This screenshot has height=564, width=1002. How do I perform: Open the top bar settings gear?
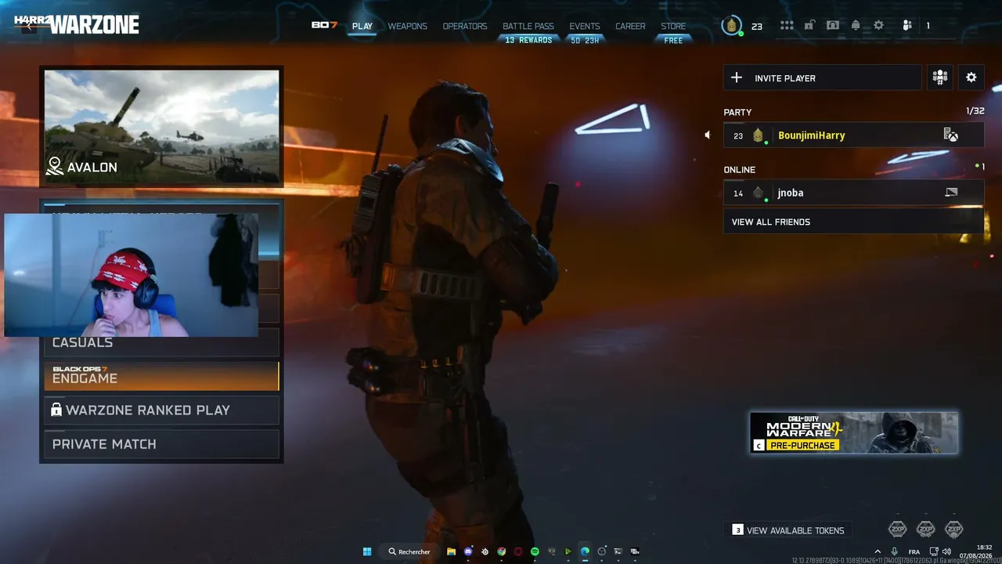879,26
